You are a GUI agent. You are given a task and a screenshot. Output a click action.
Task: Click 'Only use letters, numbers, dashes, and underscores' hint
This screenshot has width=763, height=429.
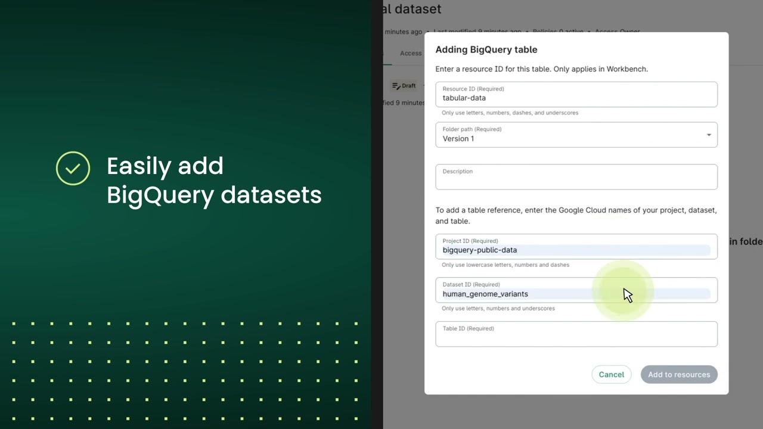[510, 113]
